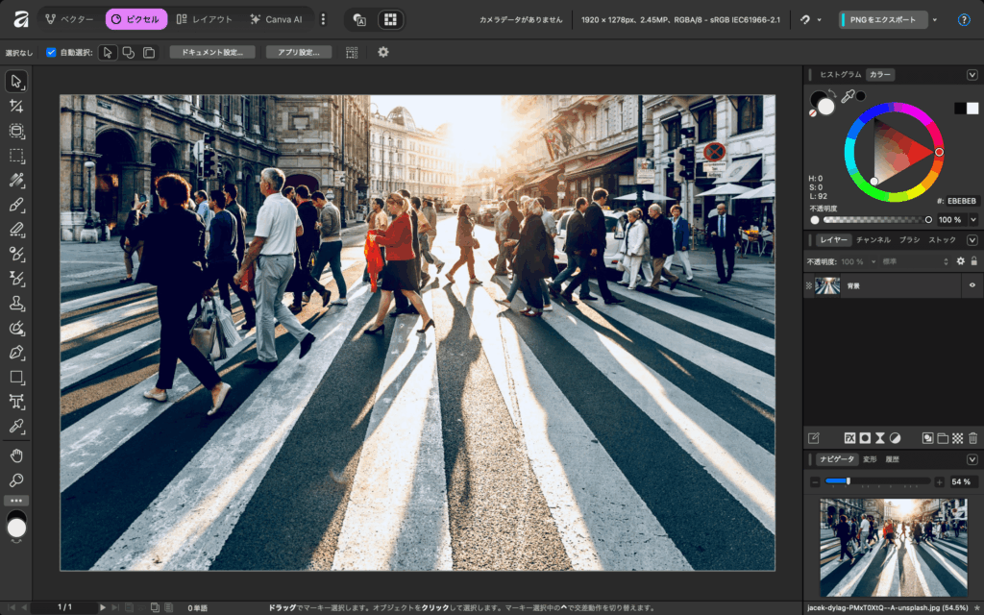Screen dimensions: 984x615
Task: Activate the Pen tool
Action: [16, 353]
